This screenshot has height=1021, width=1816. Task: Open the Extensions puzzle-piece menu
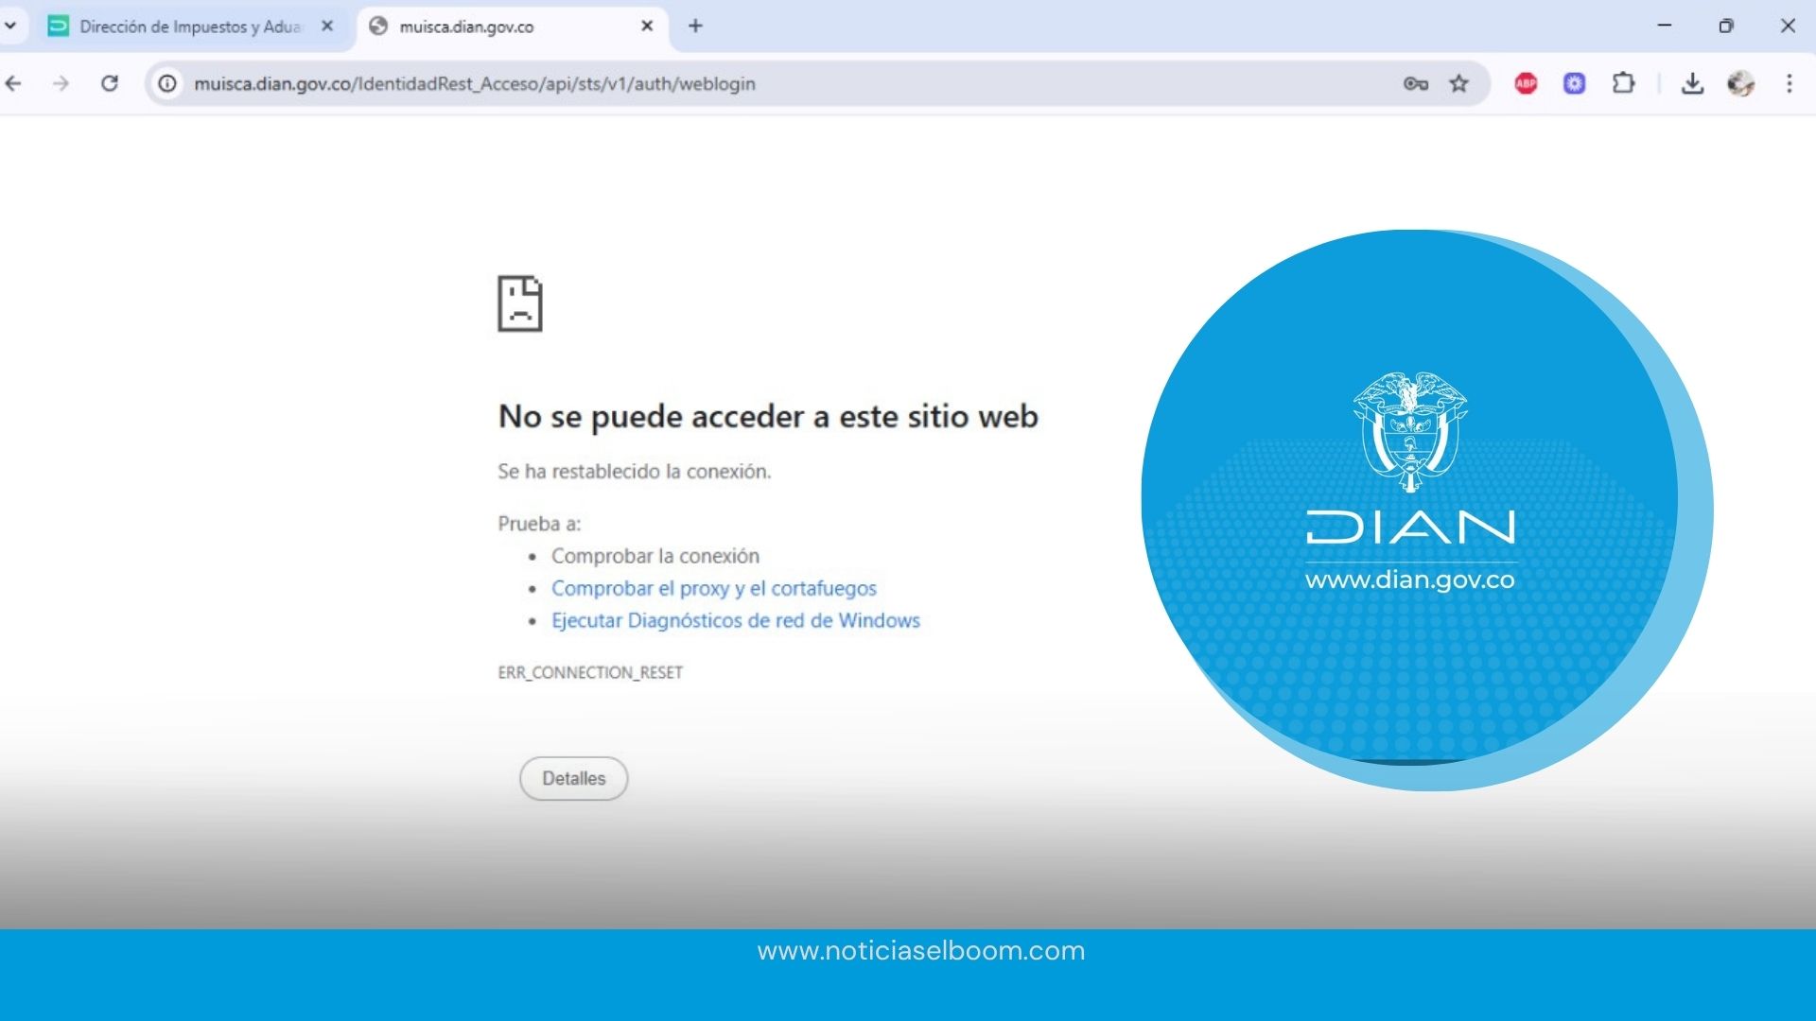[x=1623, y=83]
